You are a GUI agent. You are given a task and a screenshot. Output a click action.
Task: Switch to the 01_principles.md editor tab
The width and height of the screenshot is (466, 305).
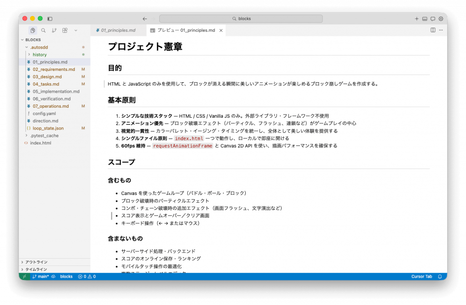pyautogui.click(x=118, y=30)
